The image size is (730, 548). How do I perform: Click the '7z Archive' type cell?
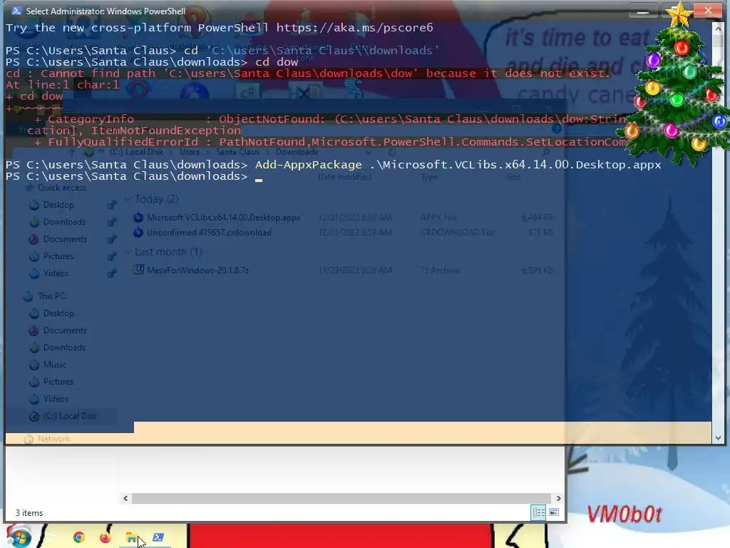click(x=439, y=270)
